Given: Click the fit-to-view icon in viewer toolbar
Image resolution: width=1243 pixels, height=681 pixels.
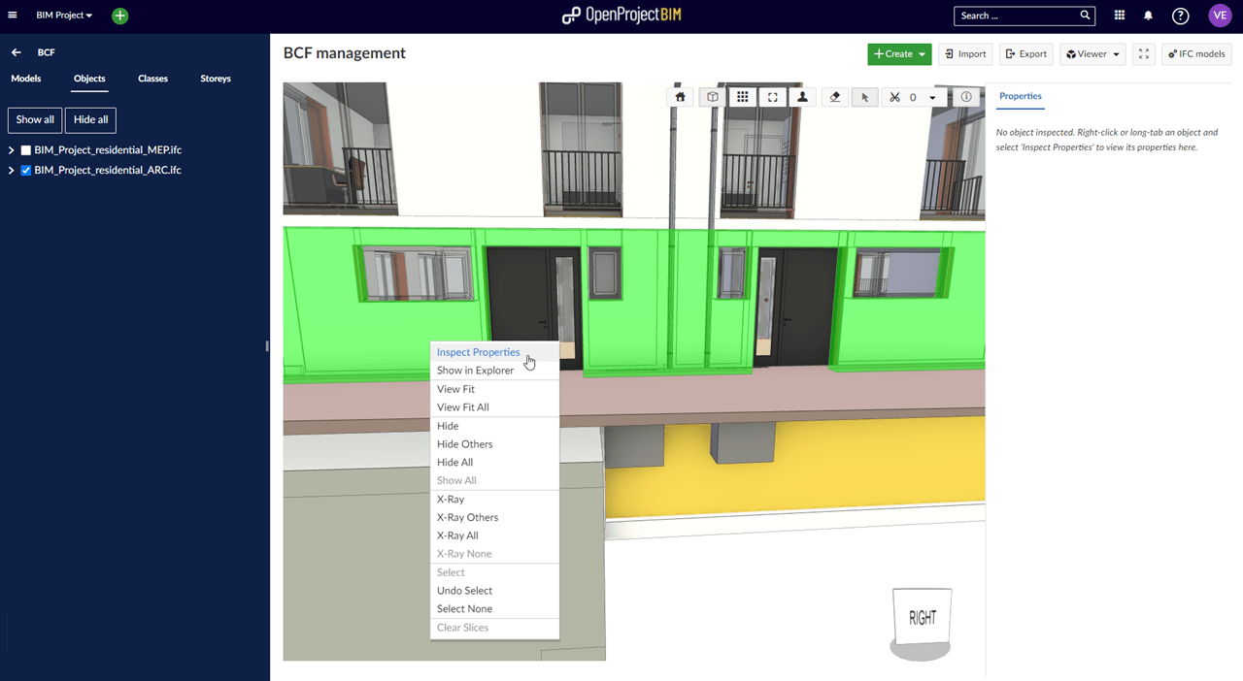Looking at the screenshot, I should 772,97.
